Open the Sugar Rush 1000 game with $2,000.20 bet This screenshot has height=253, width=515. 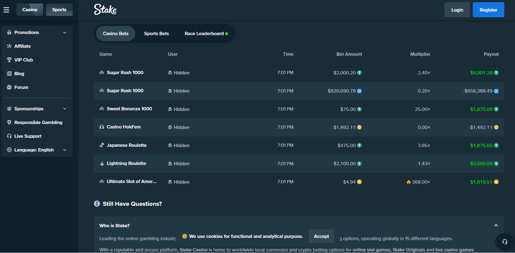point(125,72)
